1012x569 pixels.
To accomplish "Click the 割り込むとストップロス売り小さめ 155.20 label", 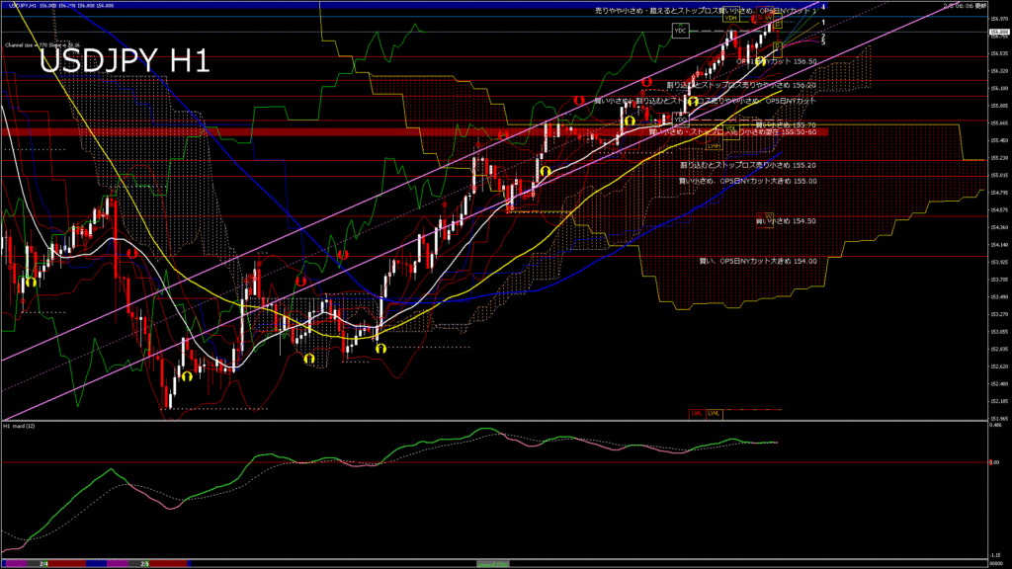I will coord(748,165).
